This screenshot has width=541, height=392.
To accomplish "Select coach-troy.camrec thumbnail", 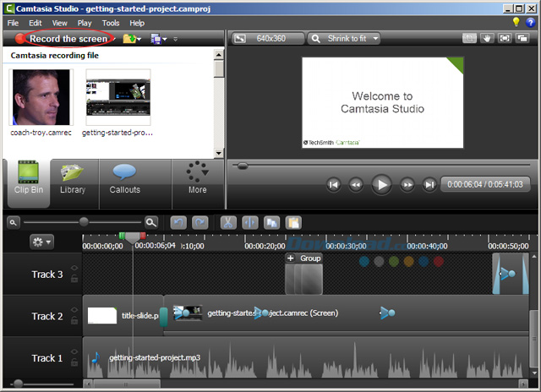I will click(x=41, y=97).
